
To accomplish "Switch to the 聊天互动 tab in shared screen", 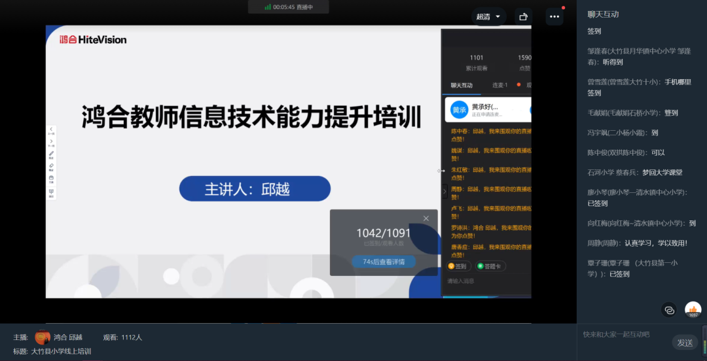I will click(462, 85).
